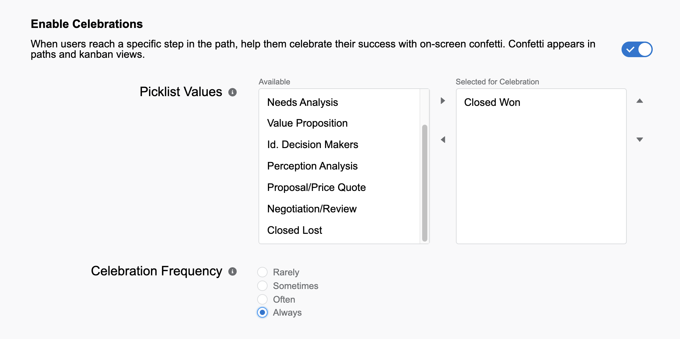This screenshot has width=680, height=339.
Task: Select the Rarely frequency radio button
Action: point(262,272)
